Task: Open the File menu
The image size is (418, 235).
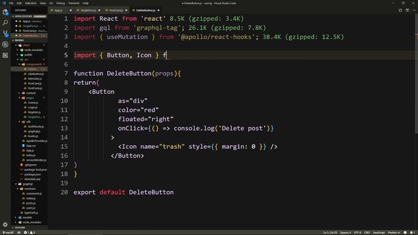Action: (11, 3)
